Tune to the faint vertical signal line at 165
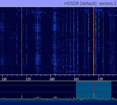 (74, 41)
